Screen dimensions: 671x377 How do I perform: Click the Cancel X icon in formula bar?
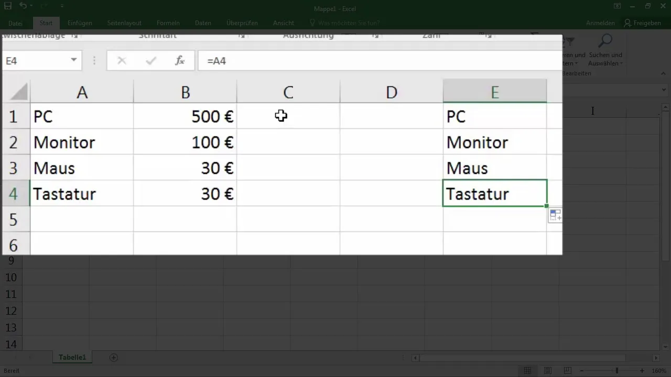[x=122, y=61]
